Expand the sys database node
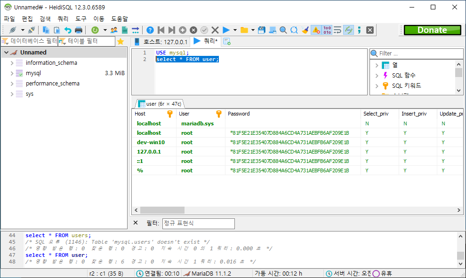 click(12, 94)
